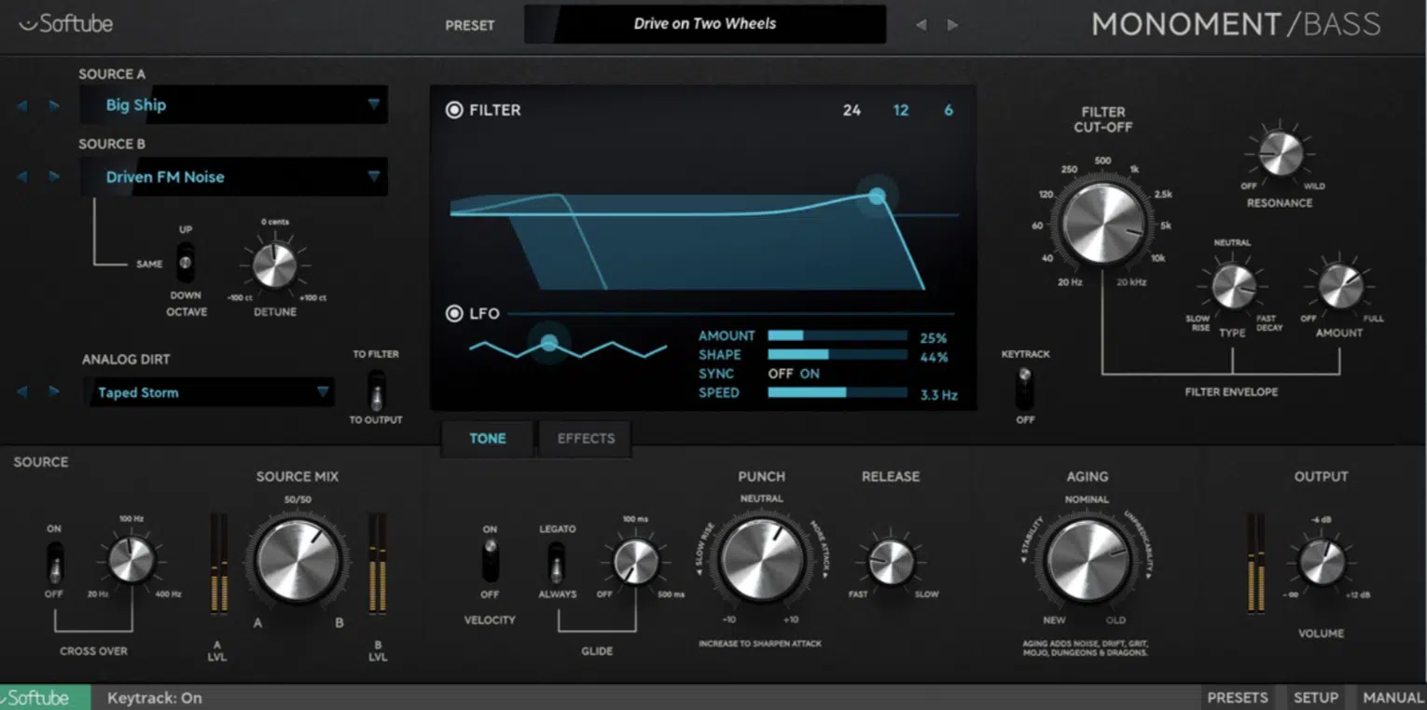
Task: Click the Filter Envelope Type knob
Action: 1233,287
